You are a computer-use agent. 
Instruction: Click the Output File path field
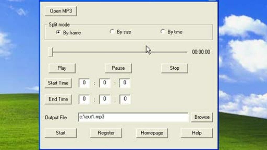(x=133, y=117)
